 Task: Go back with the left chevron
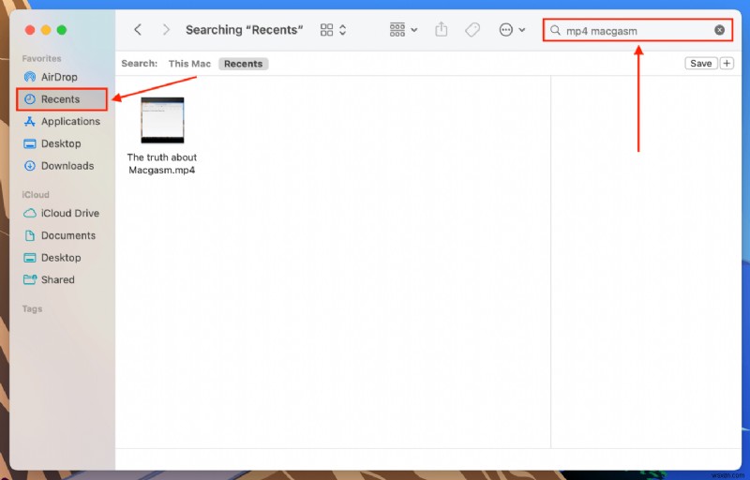click(x=138, y=30)
